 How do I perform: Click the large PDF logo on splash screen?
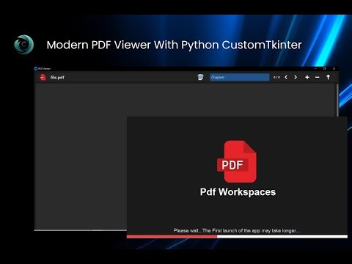coord(237,161)
